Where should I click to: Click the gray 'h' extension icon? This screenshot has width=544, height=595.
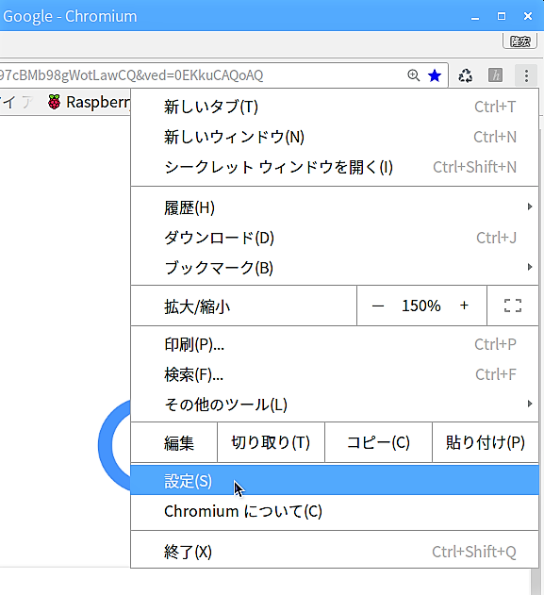tap(495, 75)
